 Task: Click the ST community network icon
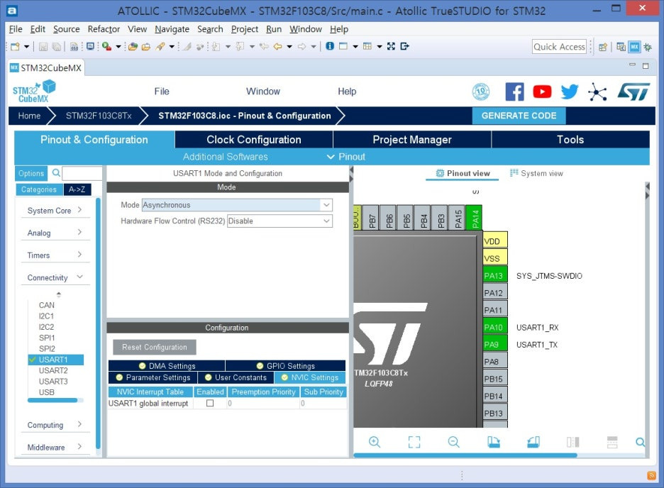597,91
